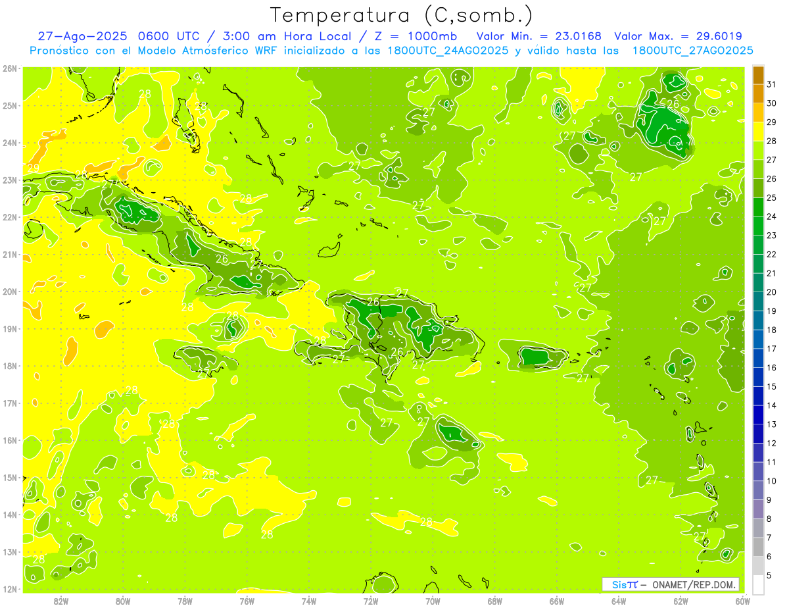Click the '64W' longitude axis label
789x610 pixels.
coord(619,601)
